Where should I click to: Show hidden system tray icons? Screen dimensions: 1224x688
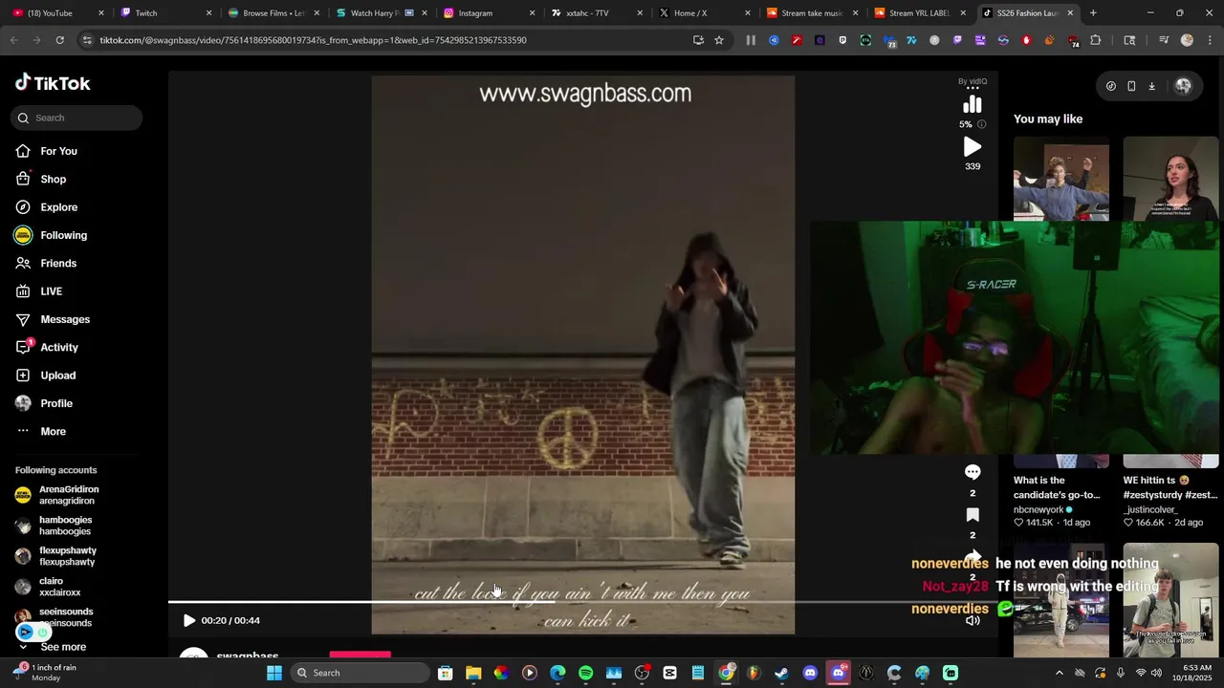[1059, 673]
